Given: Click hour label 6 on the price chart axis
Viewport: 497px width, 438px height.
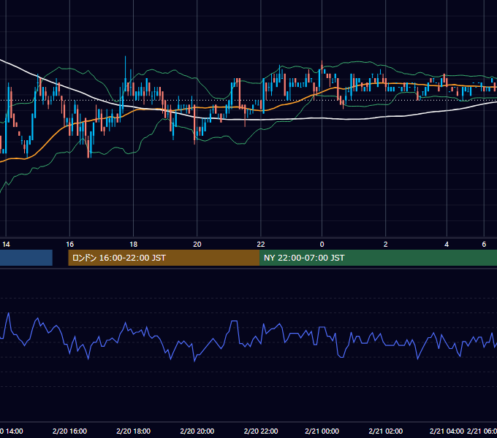Looking at the screenshot, I should (484, 245).
